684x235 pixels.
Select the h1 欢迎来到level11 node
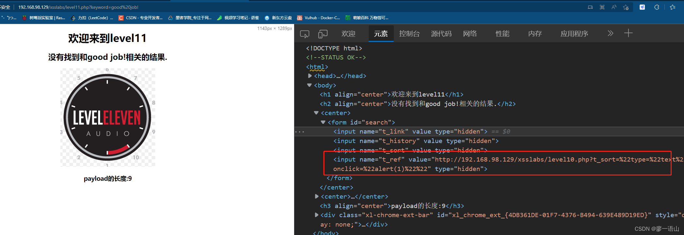point(392,94)
